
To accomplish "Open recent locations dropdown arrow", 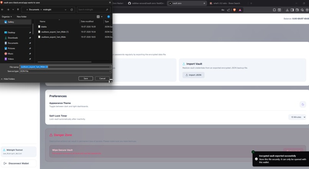I will click(13, 10).
